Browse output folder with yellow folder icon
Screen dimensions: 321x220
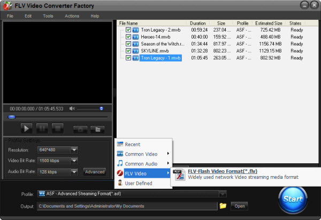pos(223,206)
